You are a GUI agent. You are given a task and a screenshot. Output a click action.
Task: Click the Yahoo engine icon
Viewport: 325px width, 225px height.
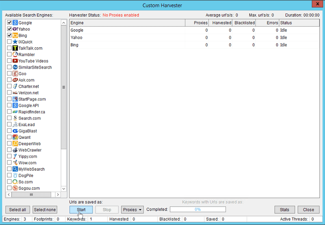(15, 29)
